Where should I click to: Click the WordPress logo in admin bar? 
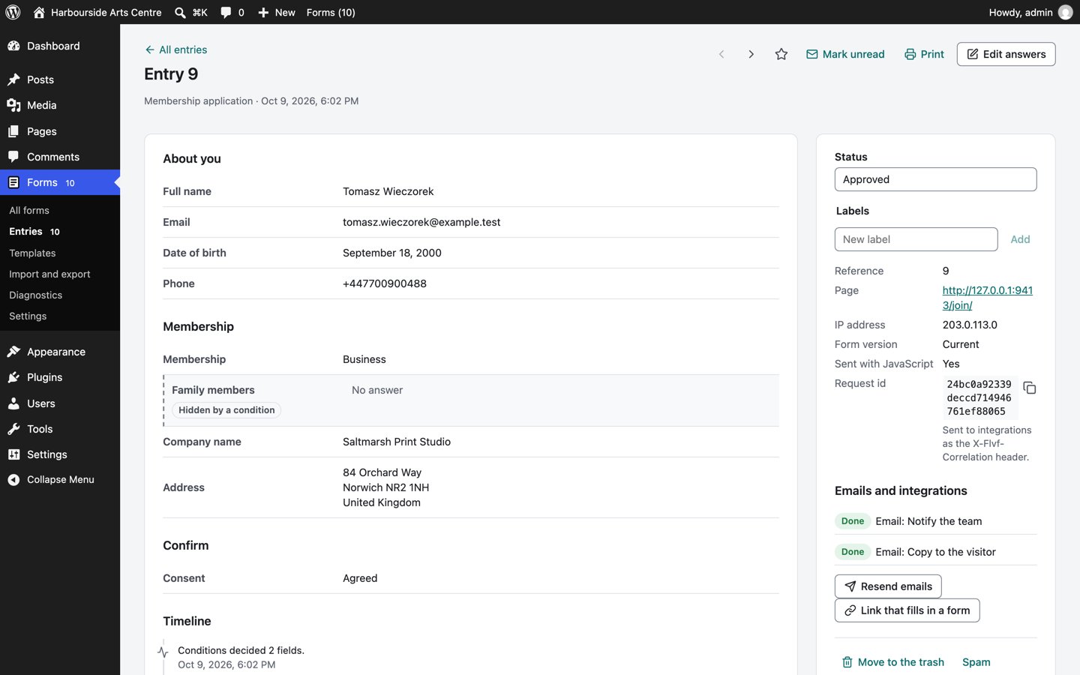[x=13, y=12]
